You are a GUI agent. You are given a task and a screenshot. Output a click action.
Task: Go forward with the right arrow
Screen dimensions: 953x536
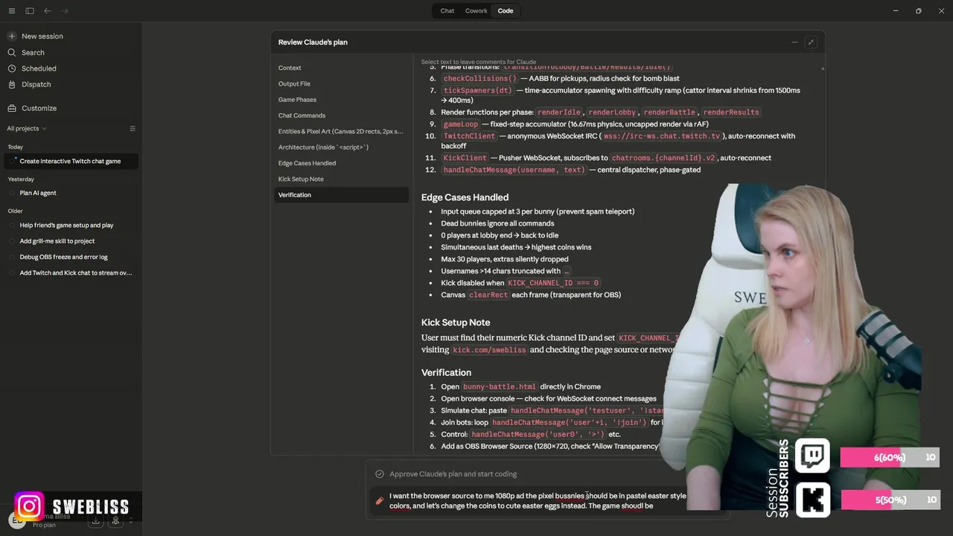click(65, 11)
